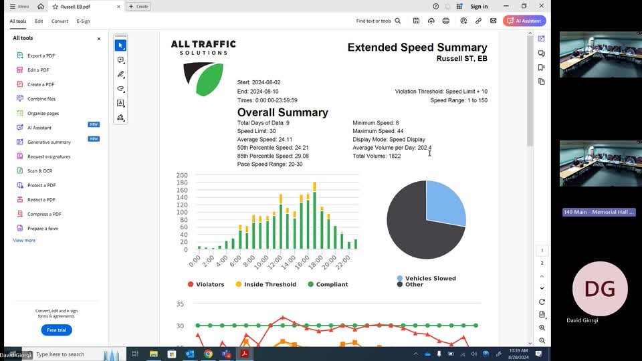Open Compress a PDF tool
Viewport: 642px width, 361px height.
pyautogui.click(x=44, y=214)
